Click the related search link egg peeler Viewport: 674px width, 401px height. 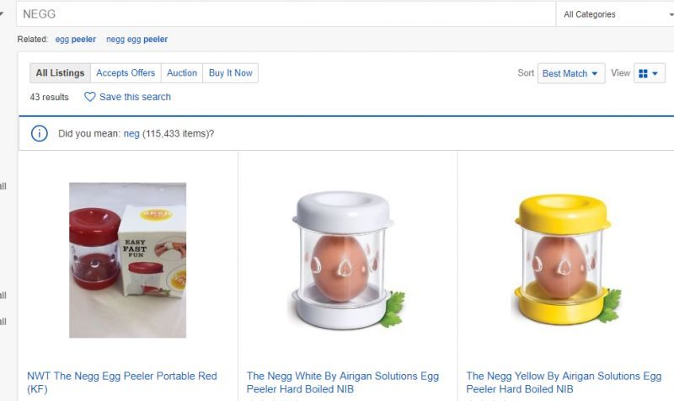coord(76,39)
